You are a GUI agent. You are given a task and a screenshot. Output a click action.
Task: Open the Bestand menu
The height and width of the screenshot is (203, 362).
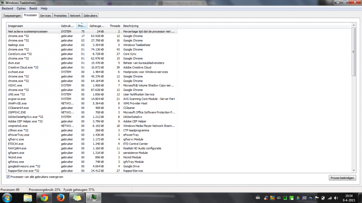tap(8, 8)
